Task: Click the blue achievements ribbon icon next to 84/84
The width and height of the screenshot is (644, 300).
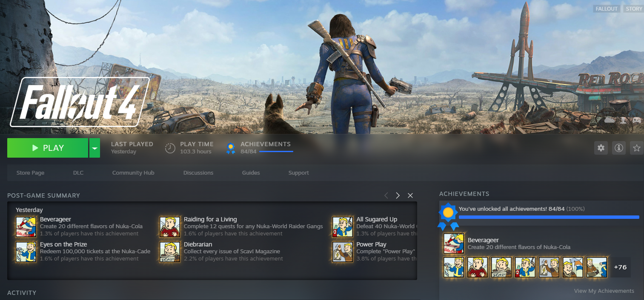Action: click(231, 148)
